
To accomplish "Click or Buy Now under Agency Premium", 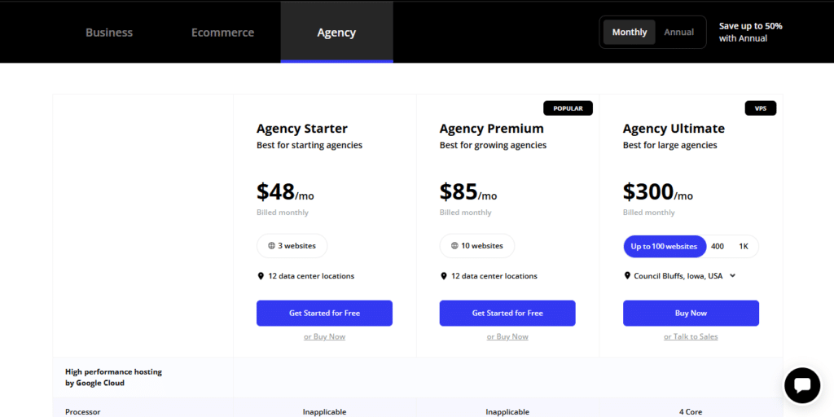I will (507, 336).
